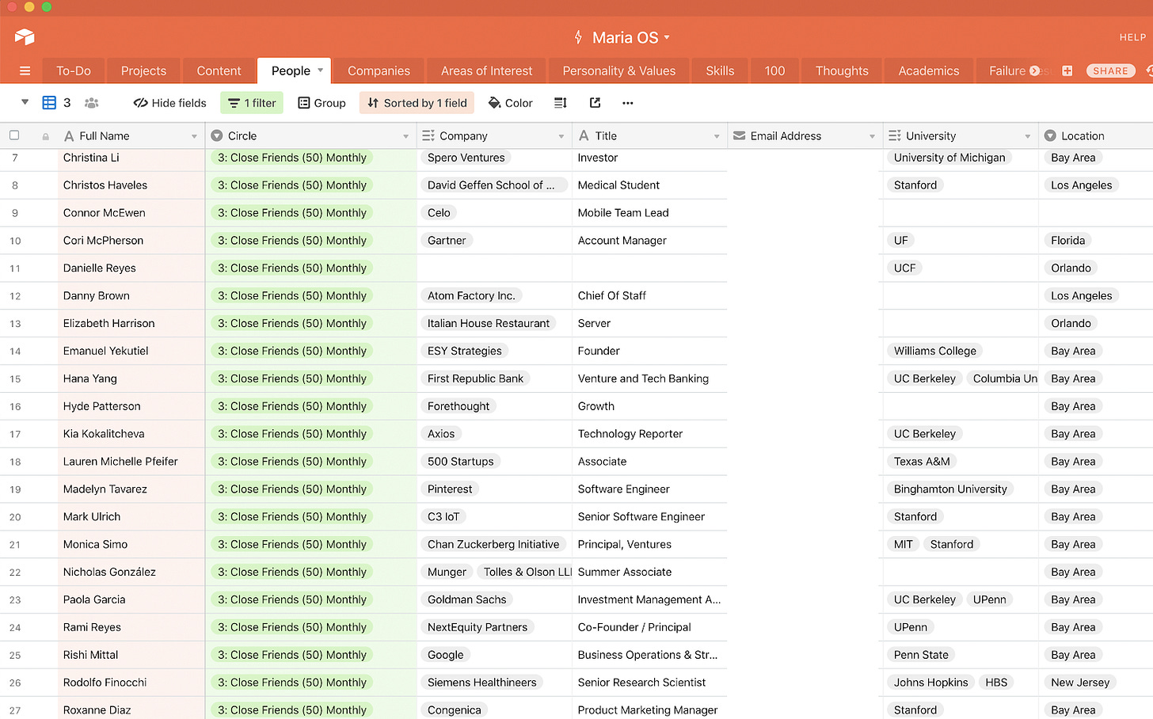Select Mark Ulrich Circle green tag

(x=292, y=517)
